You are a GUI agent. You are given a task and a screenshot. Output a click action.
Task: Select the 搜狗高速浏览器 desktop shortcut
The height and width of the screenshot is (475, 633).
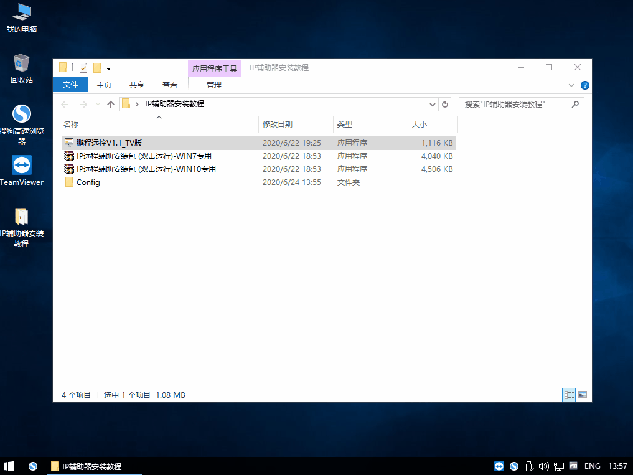[x=21, y=125]
